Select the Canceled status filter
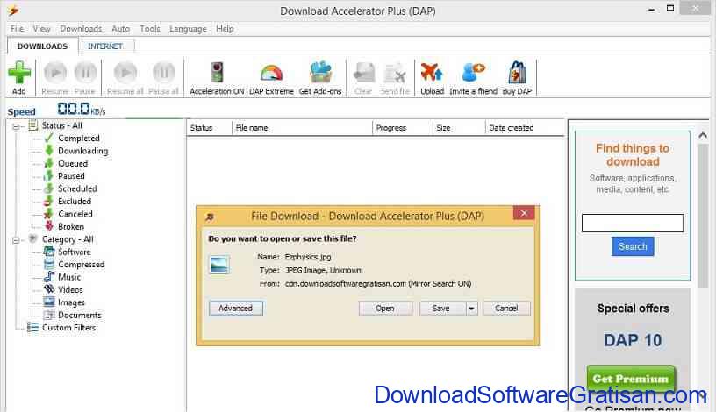The height and width of the screenshot is (412, 716). pyautogui.click(x=75, y=214)
